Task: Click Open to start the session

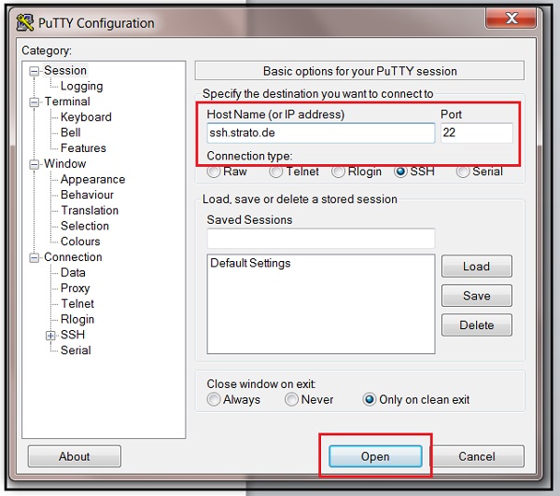Action: (375, 457)
